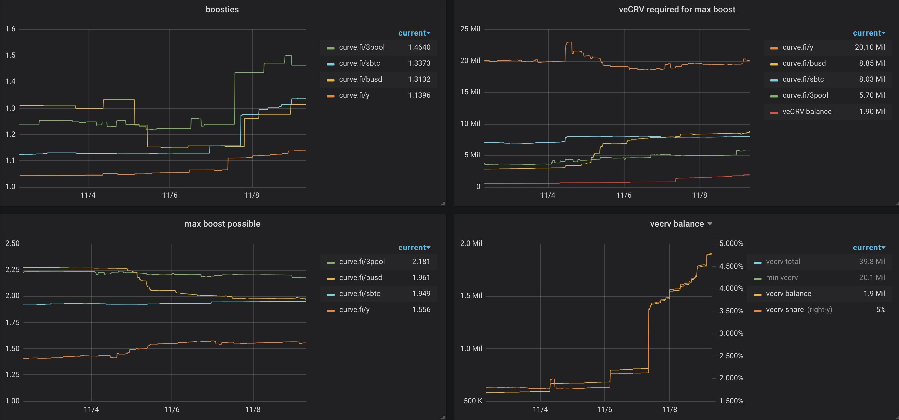Click orange swatch for curve.fi/y in veCRV required legend

tap(774, 48)
